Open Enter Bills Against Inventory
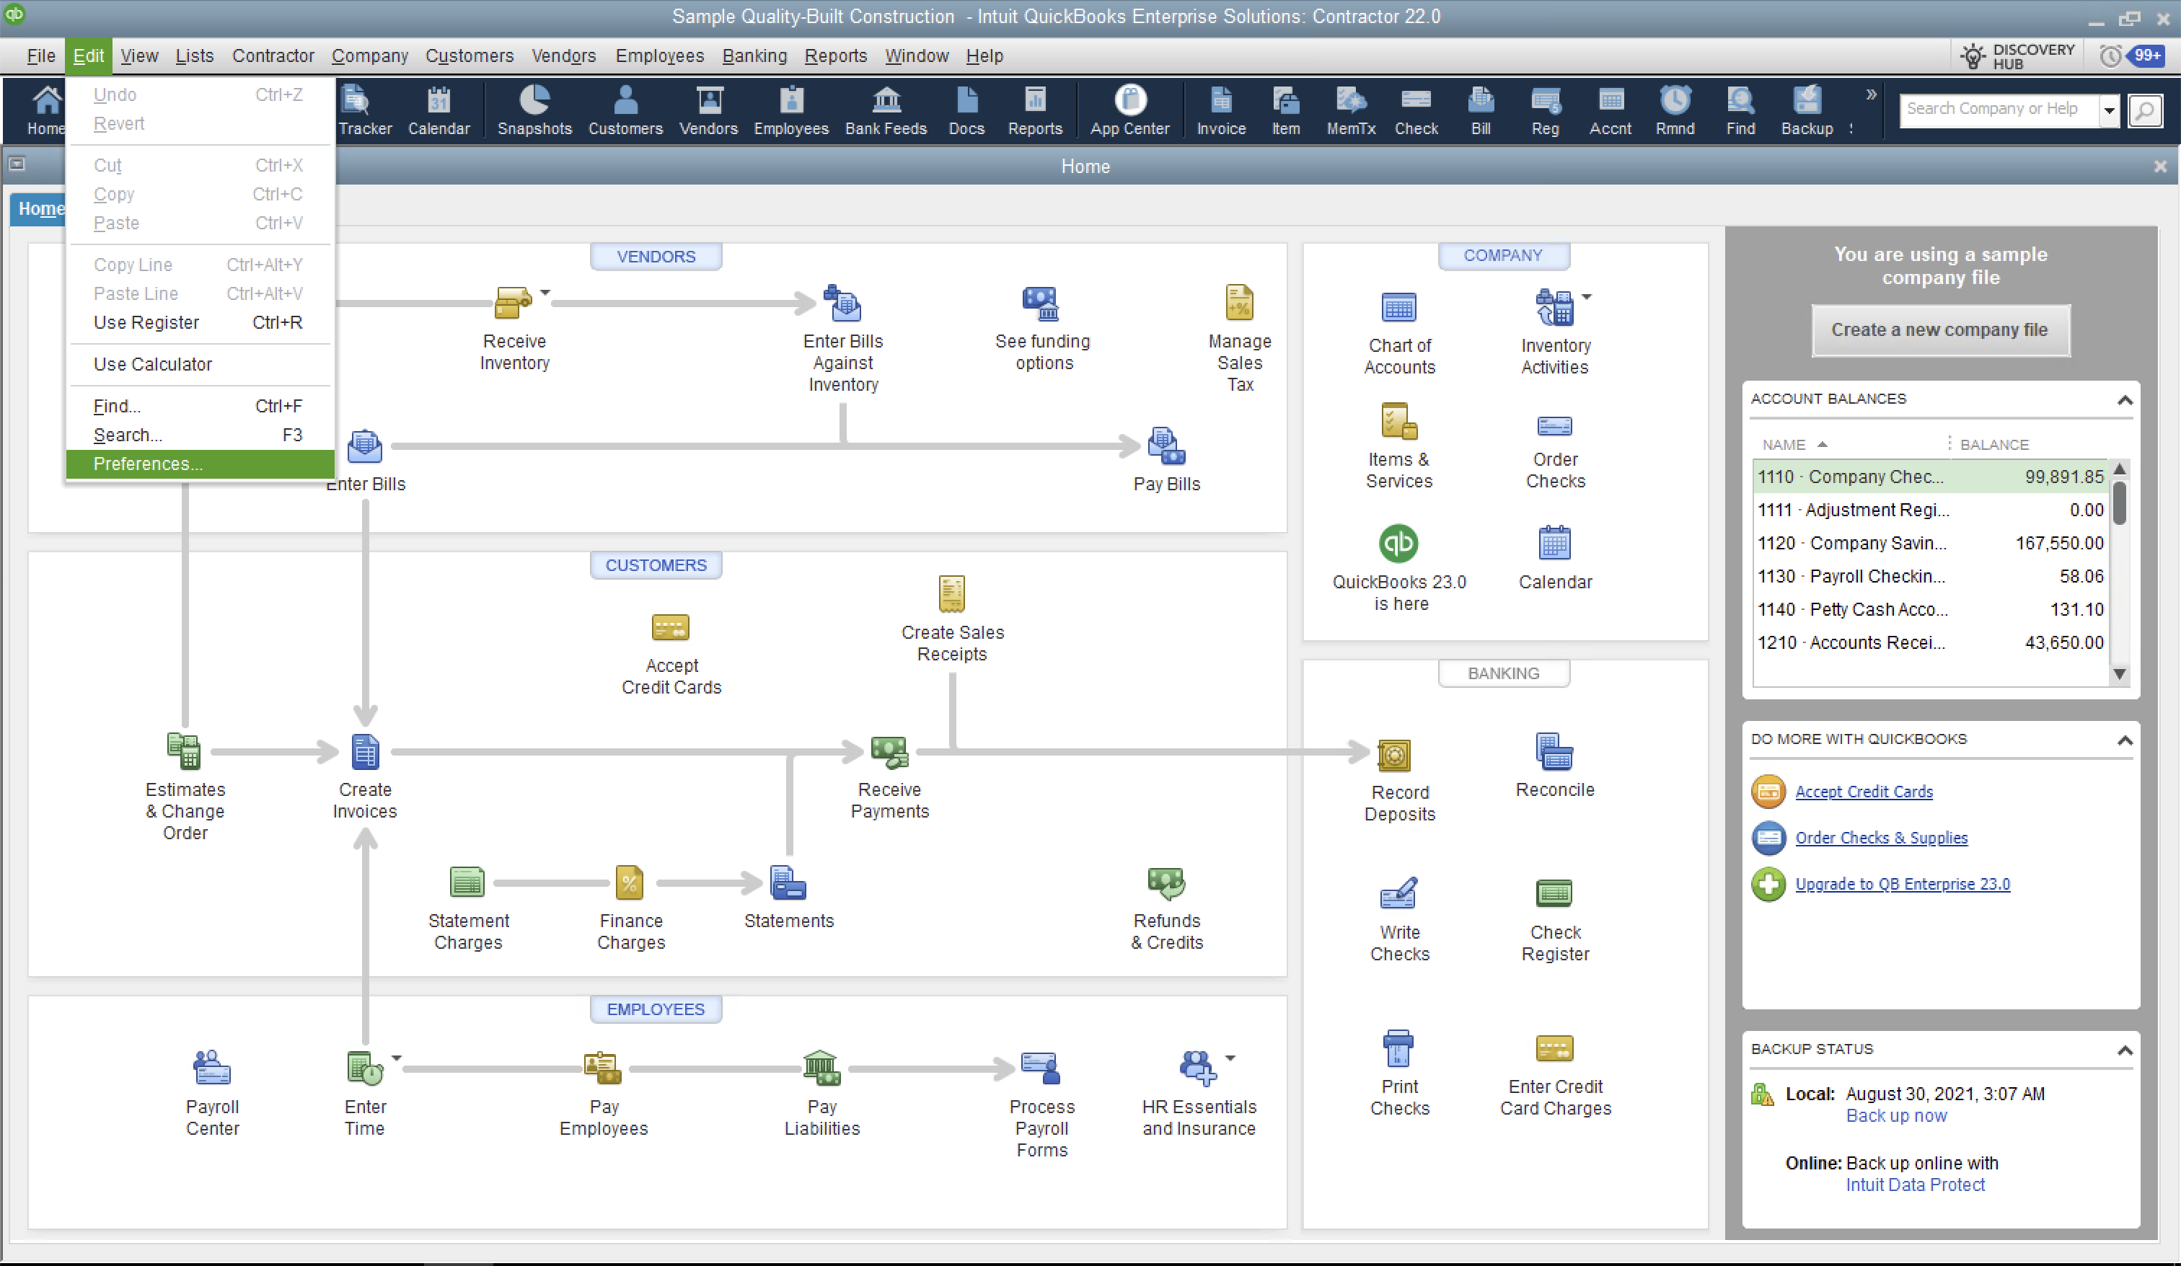The width and height of the screenshot is (2181, 1266). pos(842,304)
